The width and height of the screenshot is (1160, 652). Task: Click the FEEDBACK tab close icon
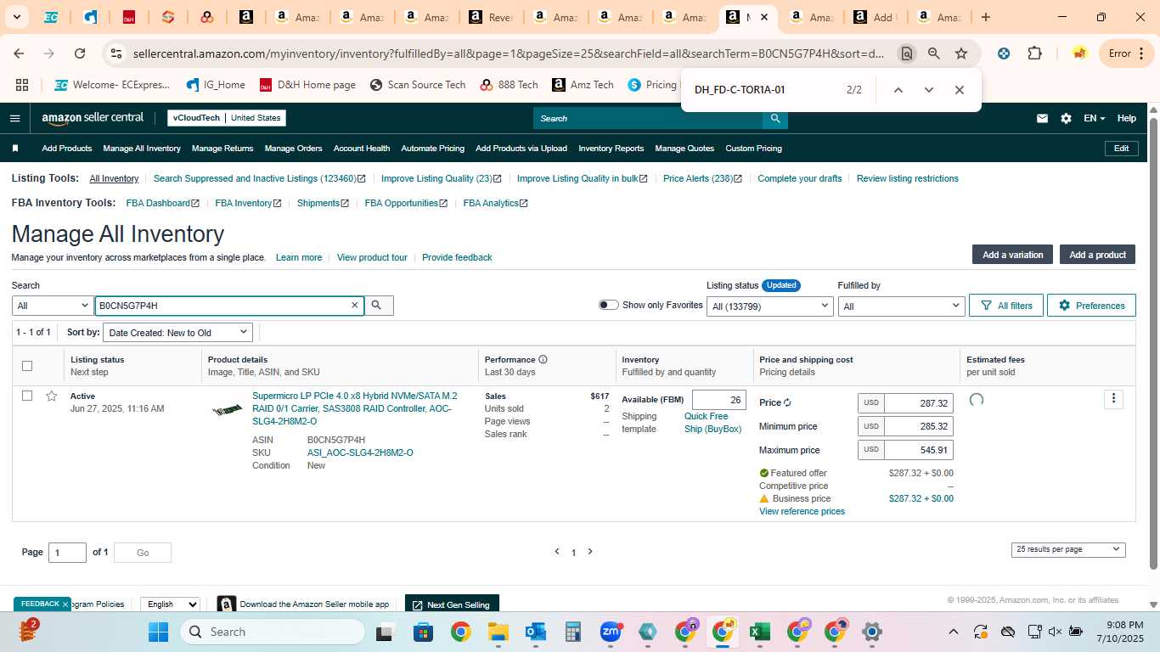65,604
